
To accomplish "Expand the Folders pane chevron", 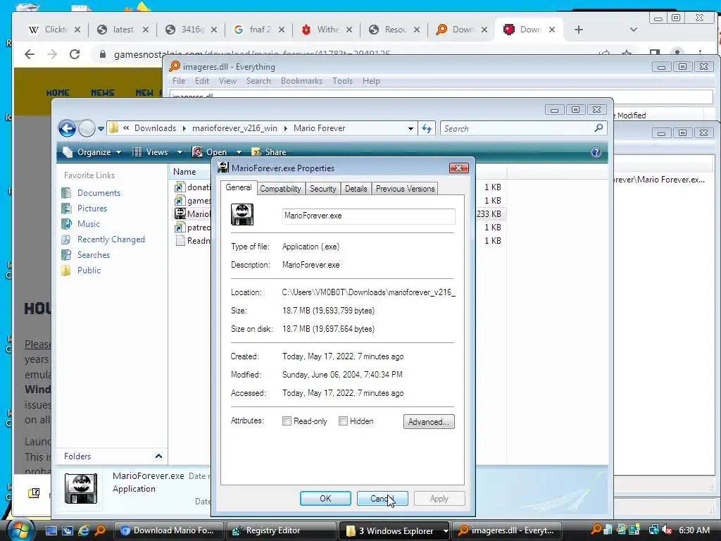I will click(x=158, y=456).
